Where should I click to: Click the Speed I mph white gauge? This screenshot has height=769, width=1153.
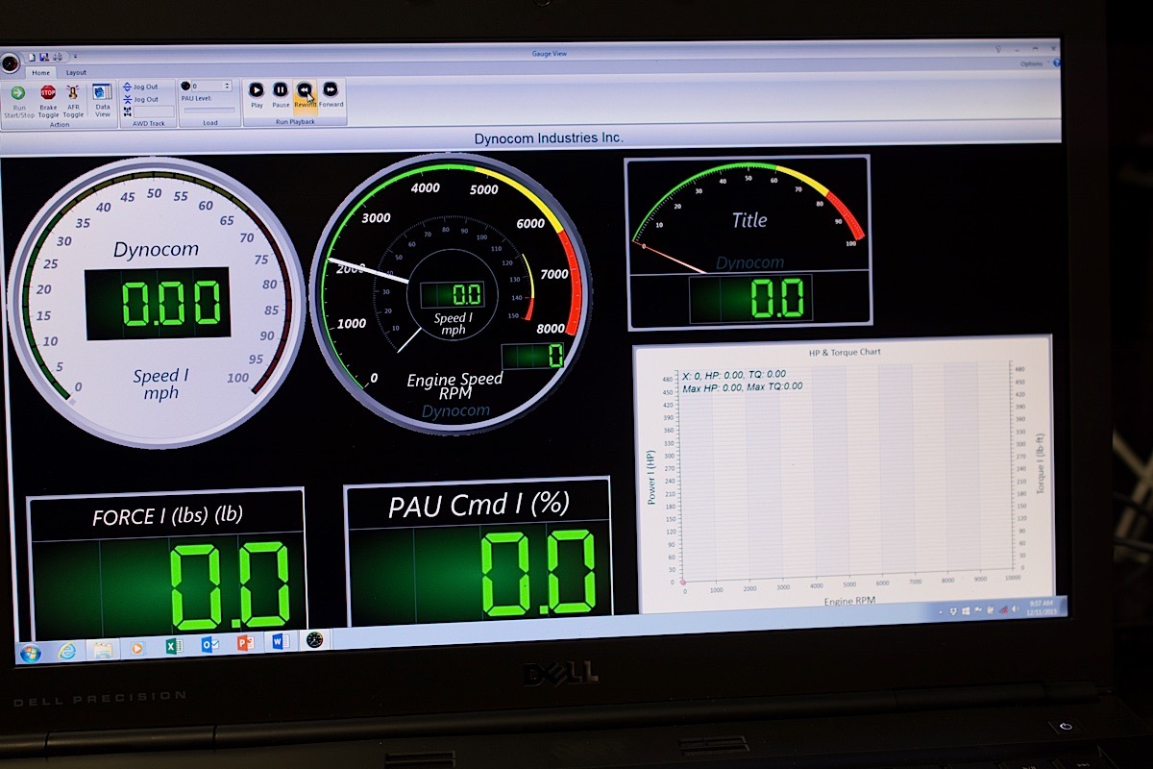tap(156, 303)
